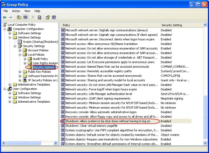Click the Scripts (Startup/Shutdown) icon
The height and width of the screenshot is (153, 209).
pyautogui.click(x=20, y=42)
